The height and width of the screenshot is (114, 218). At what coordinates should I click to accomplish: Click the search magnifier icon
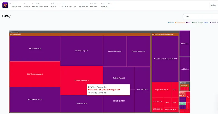pyautogui.click(x=186, y=17)
